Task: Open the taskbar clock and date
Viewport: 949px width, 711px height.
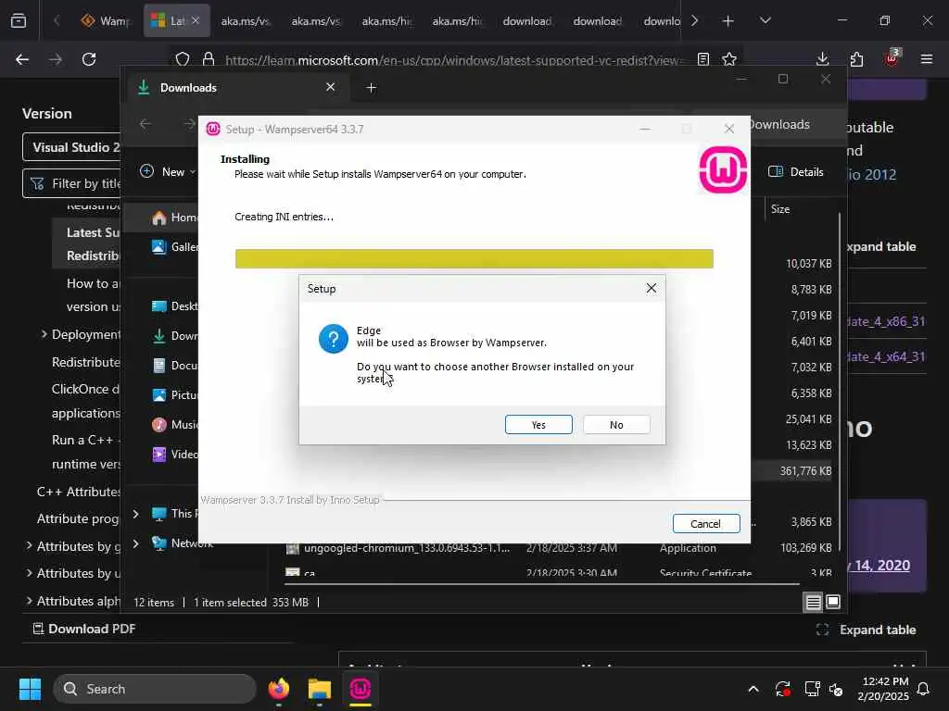Action: 883,689
